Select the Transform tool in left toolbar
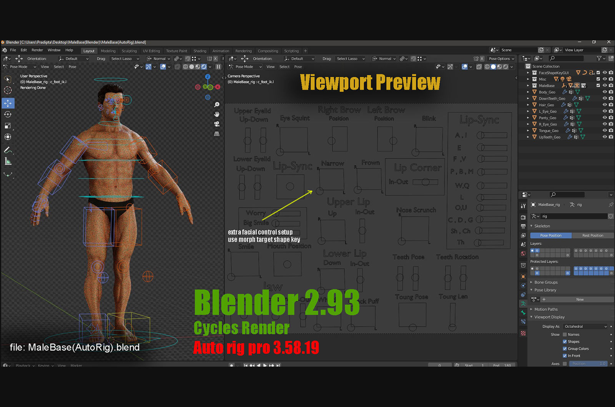 (8, 137)
